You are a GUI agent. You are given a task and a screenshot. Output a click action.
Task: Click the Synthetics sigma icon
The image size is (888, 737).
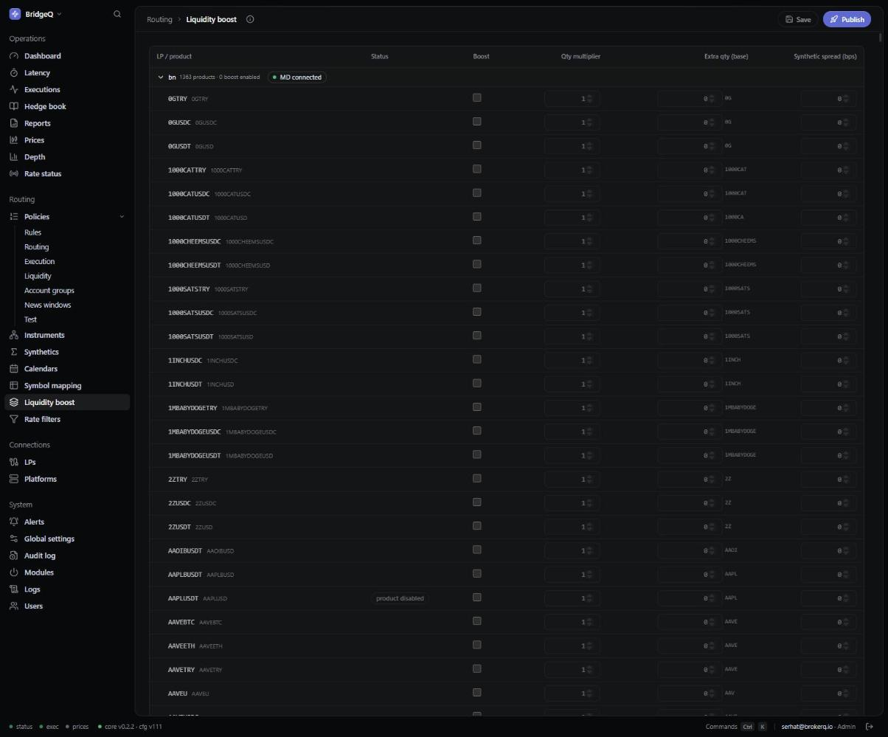(x=14, y=352)
